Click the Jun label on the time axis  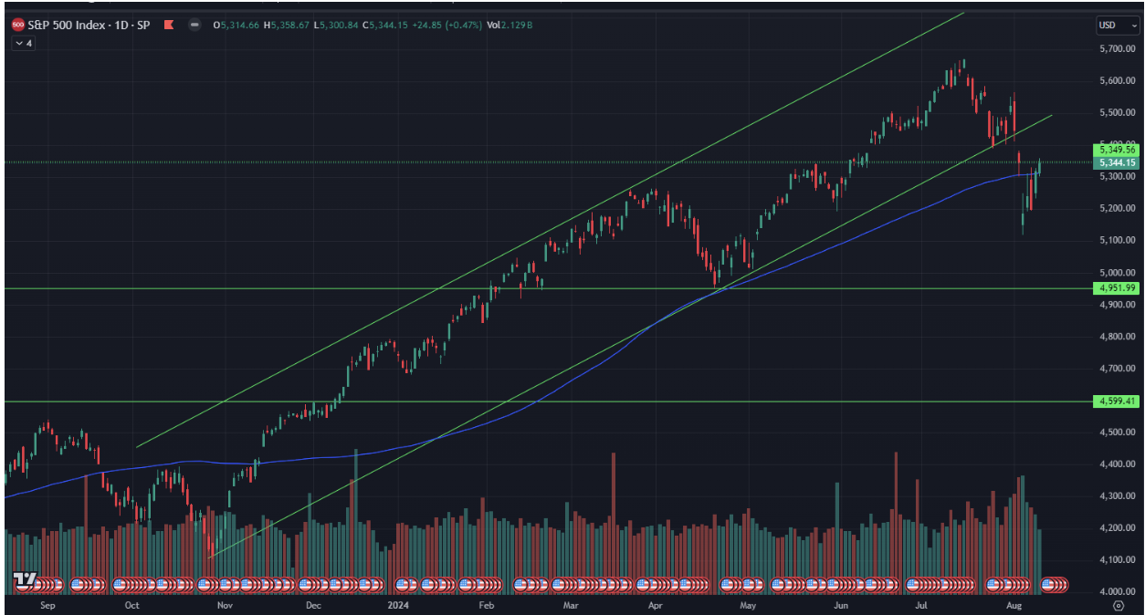841,605
